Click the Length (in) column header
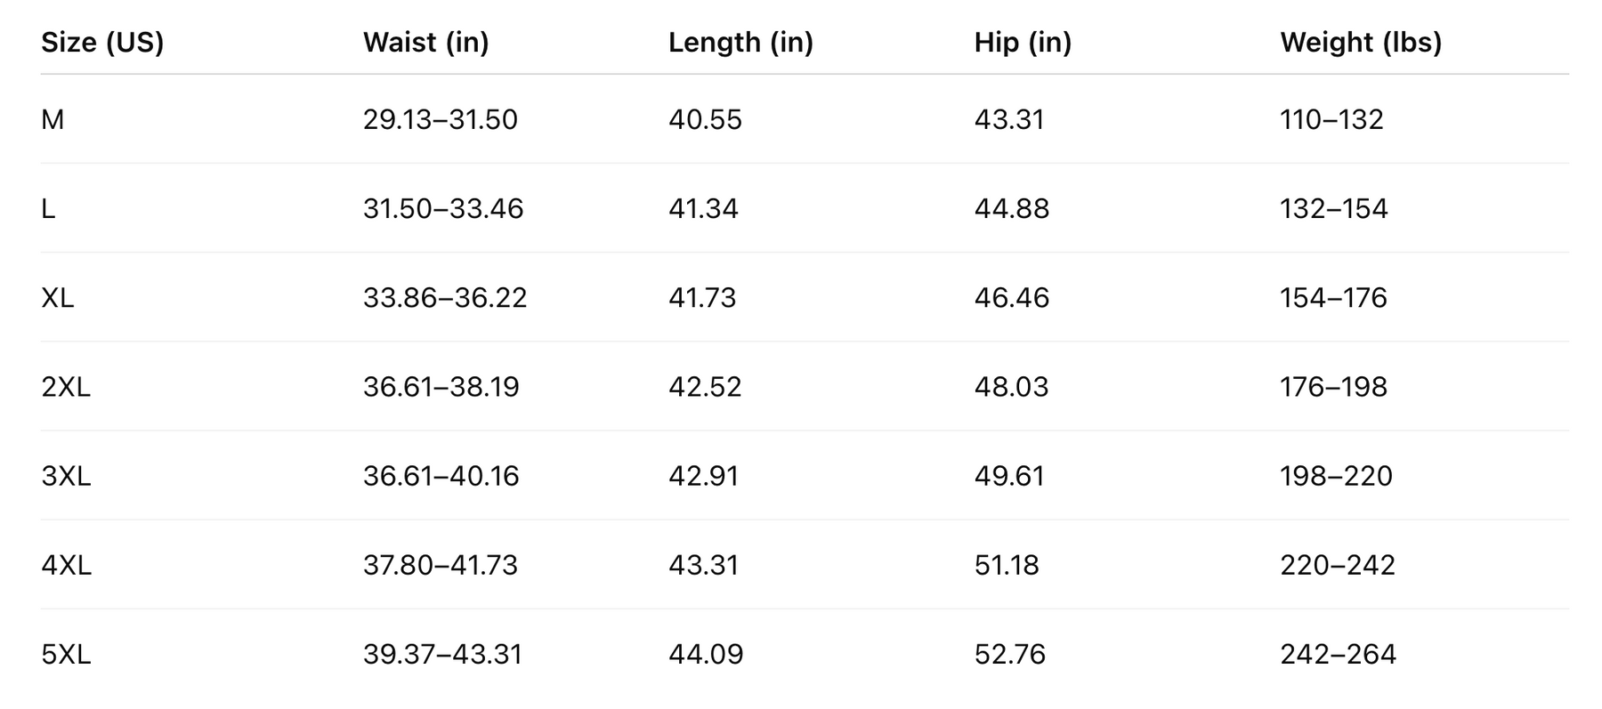Screen dimensions: 1602x709 pyautogui.click(x=740, y=42)
